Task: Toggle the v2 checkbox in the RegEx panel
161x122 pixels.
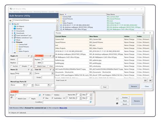Action: click(29, 66)
